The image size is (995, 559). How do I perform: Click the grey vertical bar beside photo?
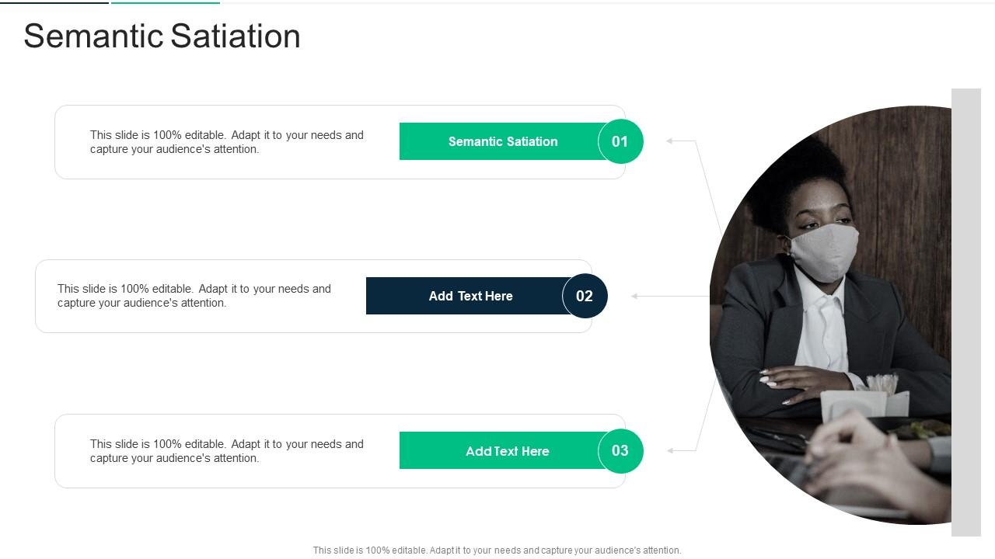[966, 312]
